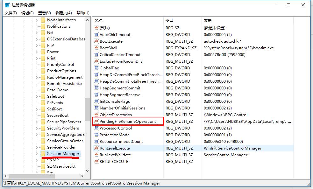Select the RunLevelExecute value row
Viewport: 313px width, 189px height.
[115, 148]
